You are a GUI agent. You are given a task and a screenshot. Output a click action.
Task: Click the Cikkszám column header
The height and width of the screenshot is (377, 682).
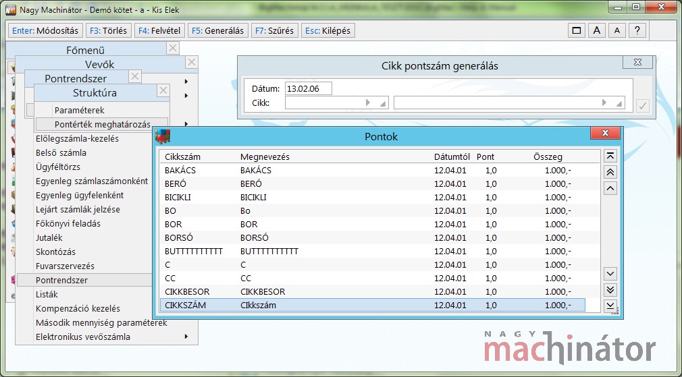[x=183, y=156]
